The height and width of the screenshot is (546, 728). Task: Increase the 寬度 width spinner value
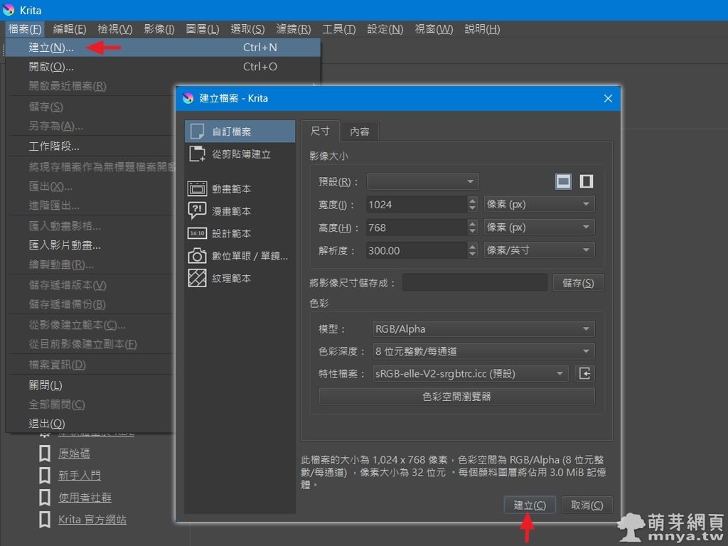pyautogui.click(x=473, y=200)
